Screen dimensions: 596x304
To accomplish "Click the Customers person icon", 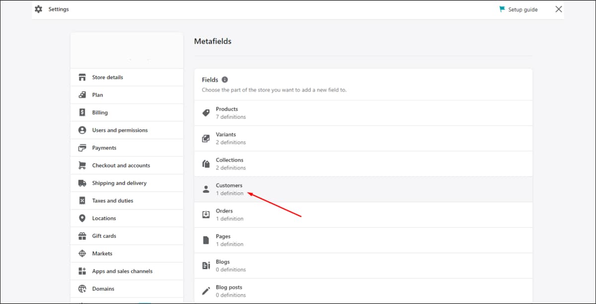I will [206, 189].
